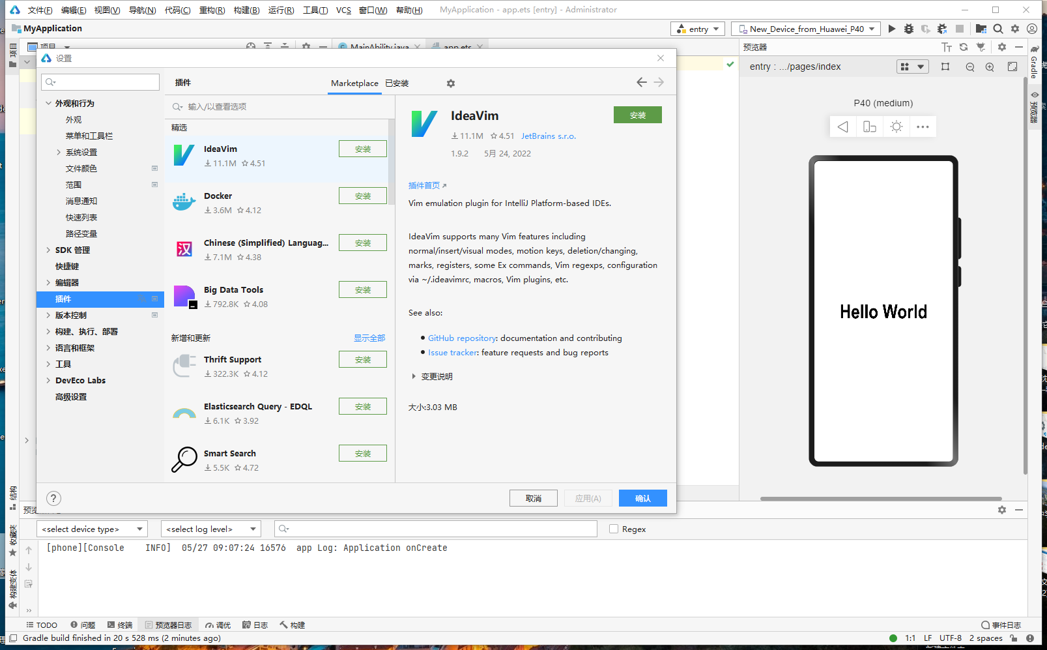1047x650 pixels.
Task: Click the back triangle on device controls
Action: click(x=843, y=126)
